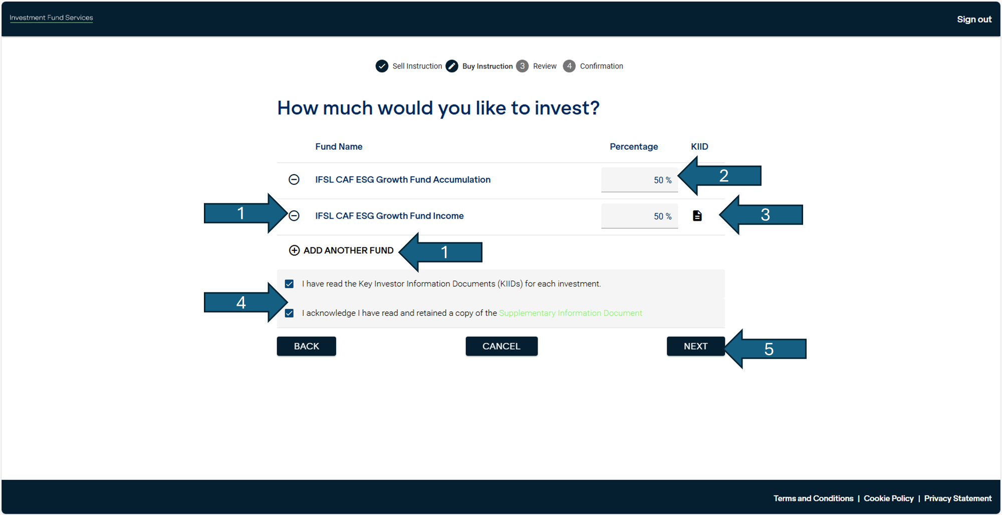Click the Buy Instruction pencil step icon
The image size is (1002, 515).
(x=452, y=66)
